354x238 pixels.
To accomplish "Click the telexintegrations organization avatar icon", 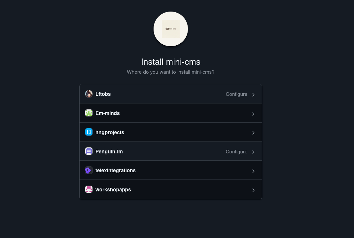I will 89,170.
